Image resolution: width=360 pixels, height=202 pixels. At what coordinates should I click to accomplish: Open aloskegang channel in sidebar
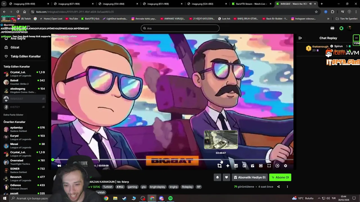click(24, 90)
